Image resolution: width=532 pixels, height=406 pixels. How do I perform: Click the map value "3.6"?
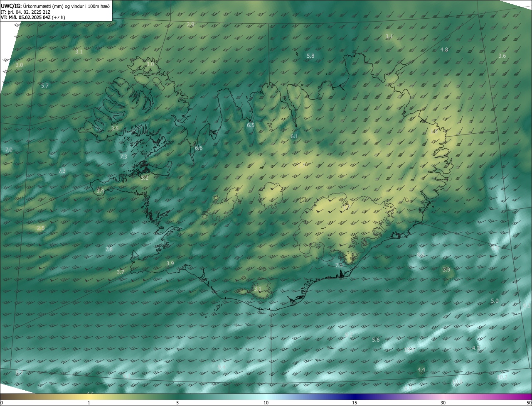pos(502,56)
